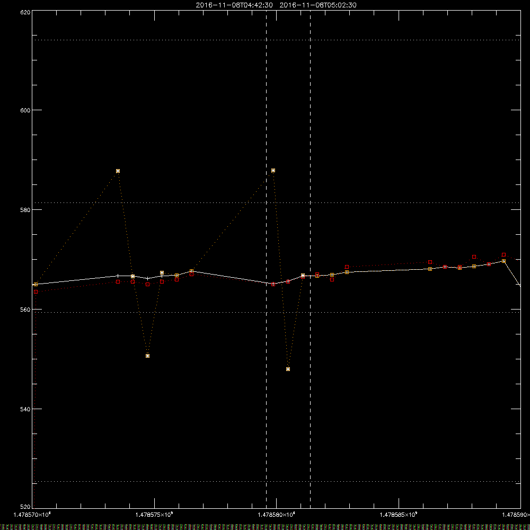Viewport: 530px width, 530px height.
Task: Pick the lowest orange data point near 548
Action: pos(288,369)
